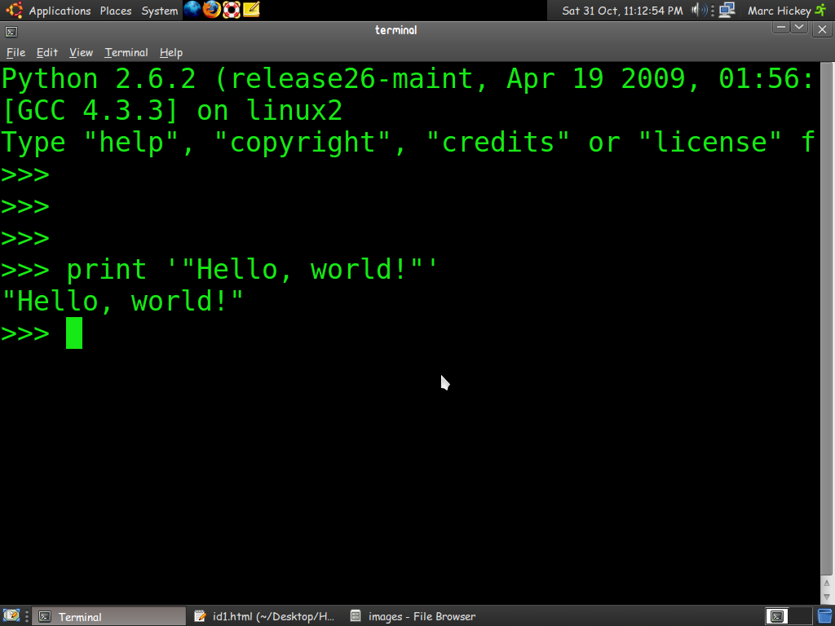Click the date and time clock

tap(622, 11)
